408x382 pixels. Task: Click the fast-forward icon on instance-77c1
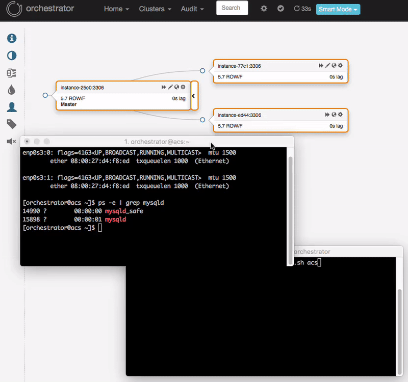(x=320, y=65)
